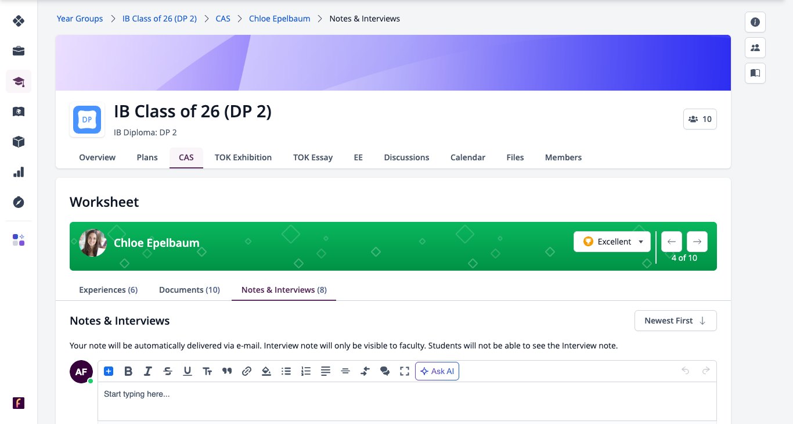Screen dimensions: 793x424
Task: Open the TOK Exhibition tab
Action: 243,157
